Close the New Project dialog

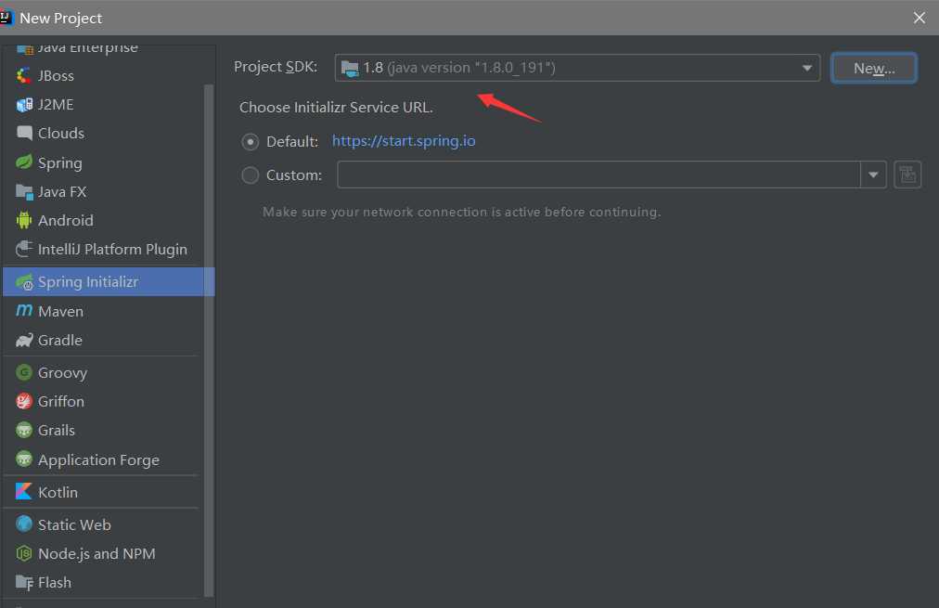920,18
